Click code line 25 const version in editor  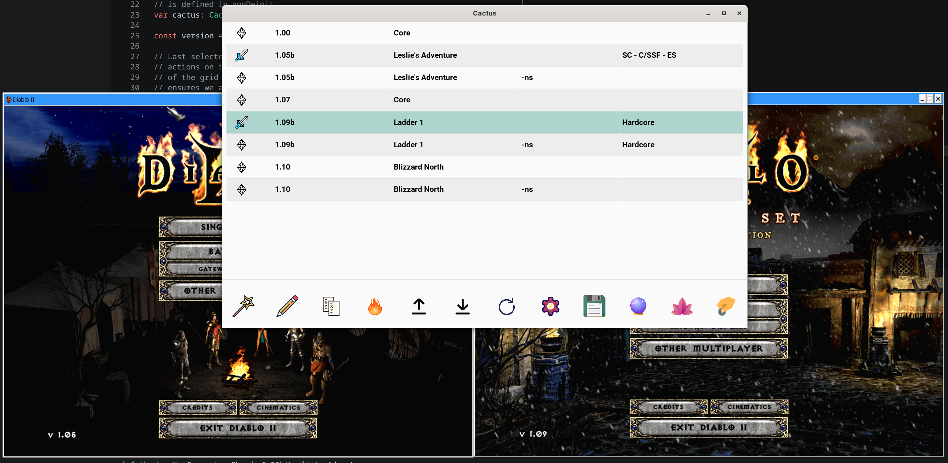(x=188, y=36)
